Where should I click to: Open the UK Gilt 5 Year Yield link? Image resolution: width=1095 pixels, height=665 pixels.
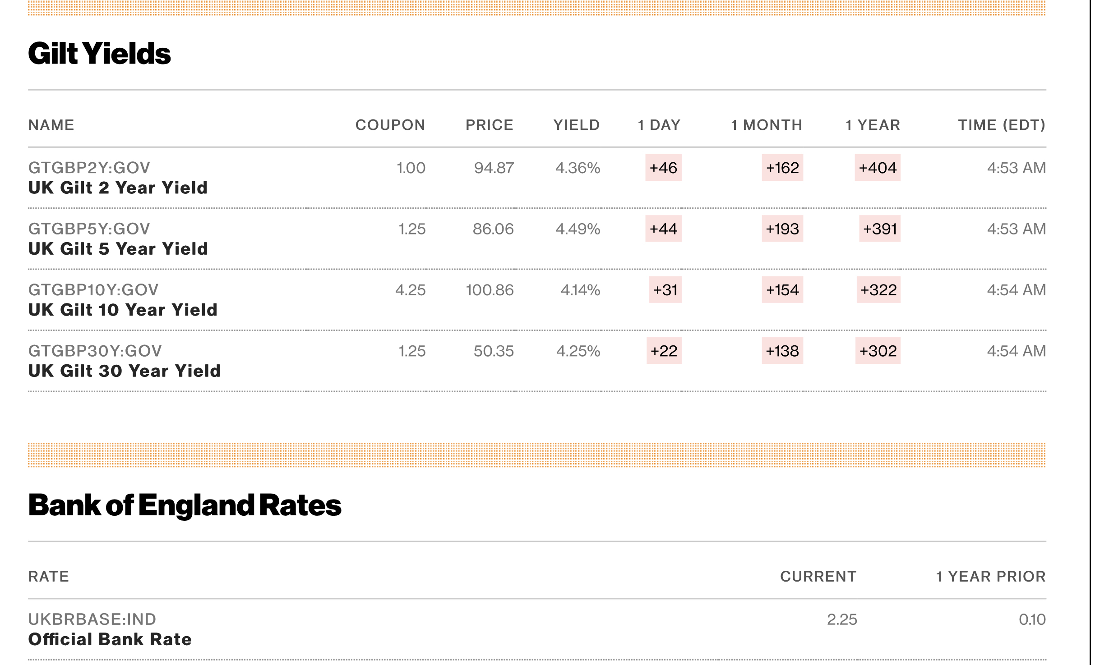tap(118, 249)
